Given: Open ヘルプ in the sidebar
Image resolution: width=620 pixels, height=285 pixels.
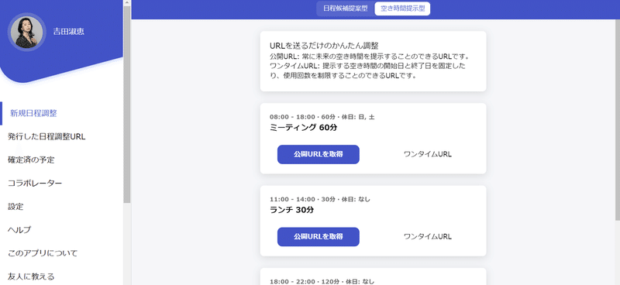Looking at the screenshot, I should 19,230.
